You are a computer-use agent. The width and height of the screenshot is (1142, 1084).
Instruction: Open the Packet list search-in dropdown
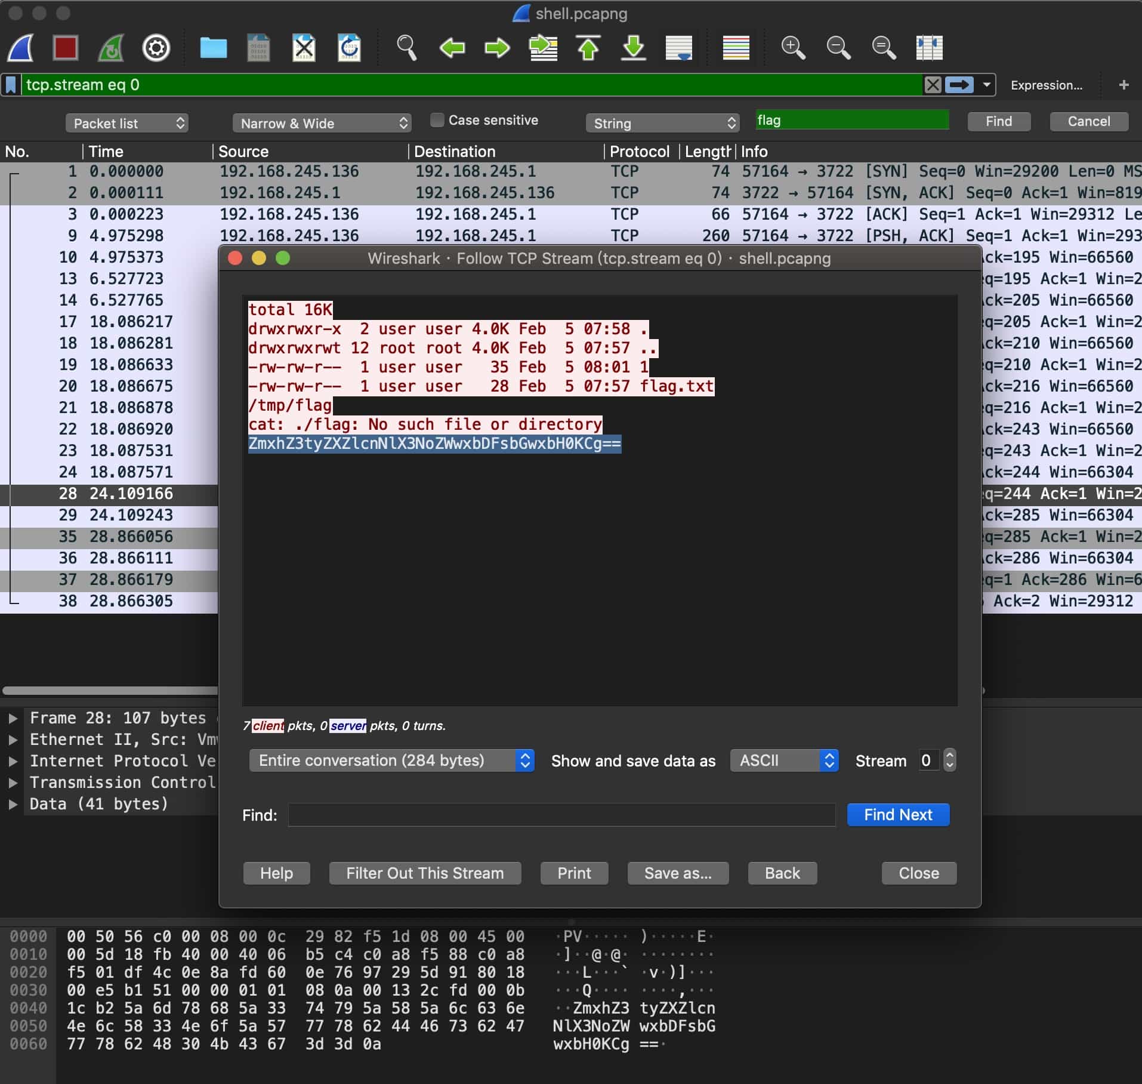127,124
